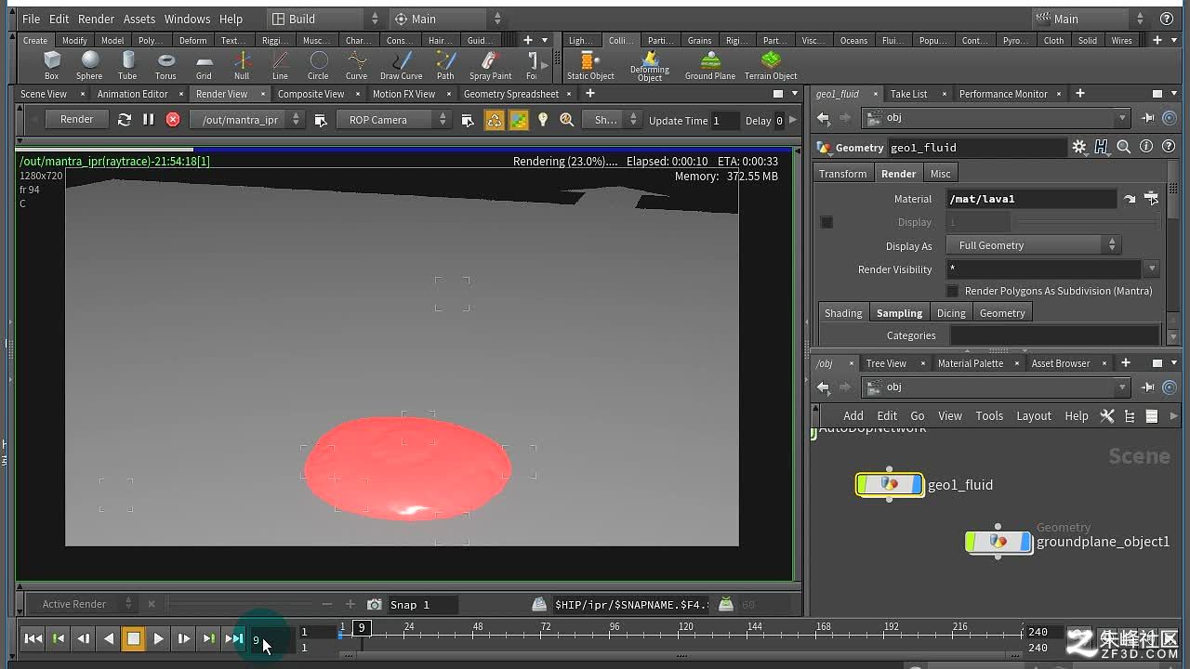Open the Shading sub-tab
The image size is (1190, 669).
843,313
